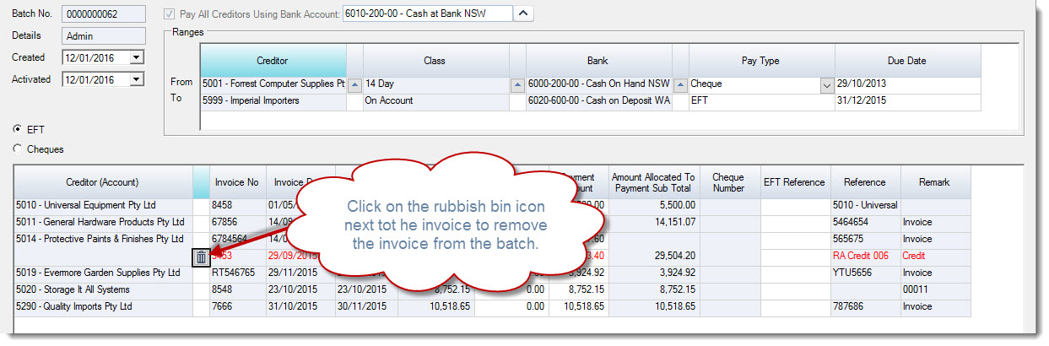Click Amount Allocated To Payment Sub Total header

tap(653, 182)
